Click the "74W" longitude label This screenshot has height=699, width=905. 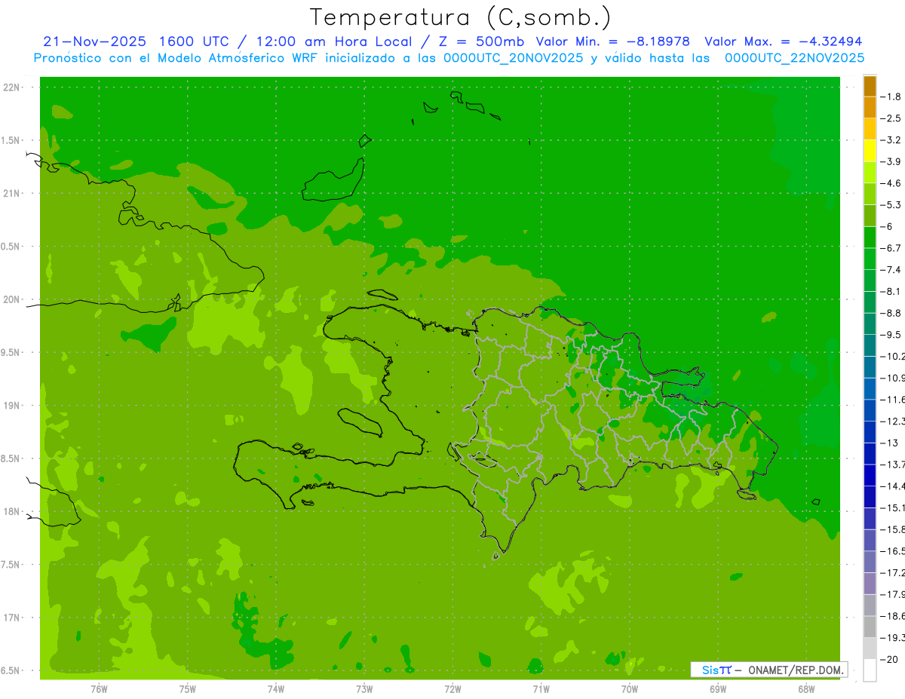tap(276, 688)
